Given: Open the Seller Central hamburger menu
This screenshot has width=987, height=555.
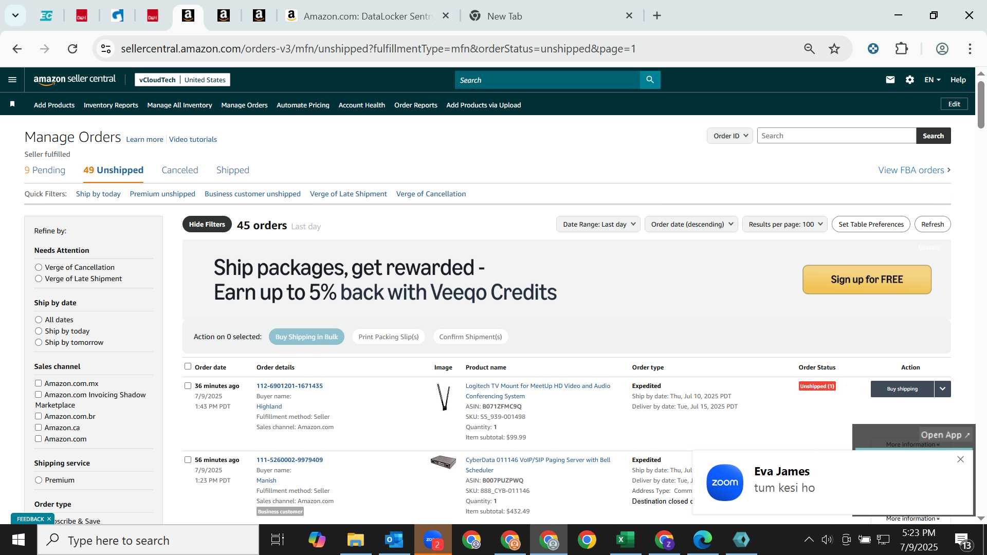Looking at the screenshot, I should pyautogui.click(x=12, y=80).
